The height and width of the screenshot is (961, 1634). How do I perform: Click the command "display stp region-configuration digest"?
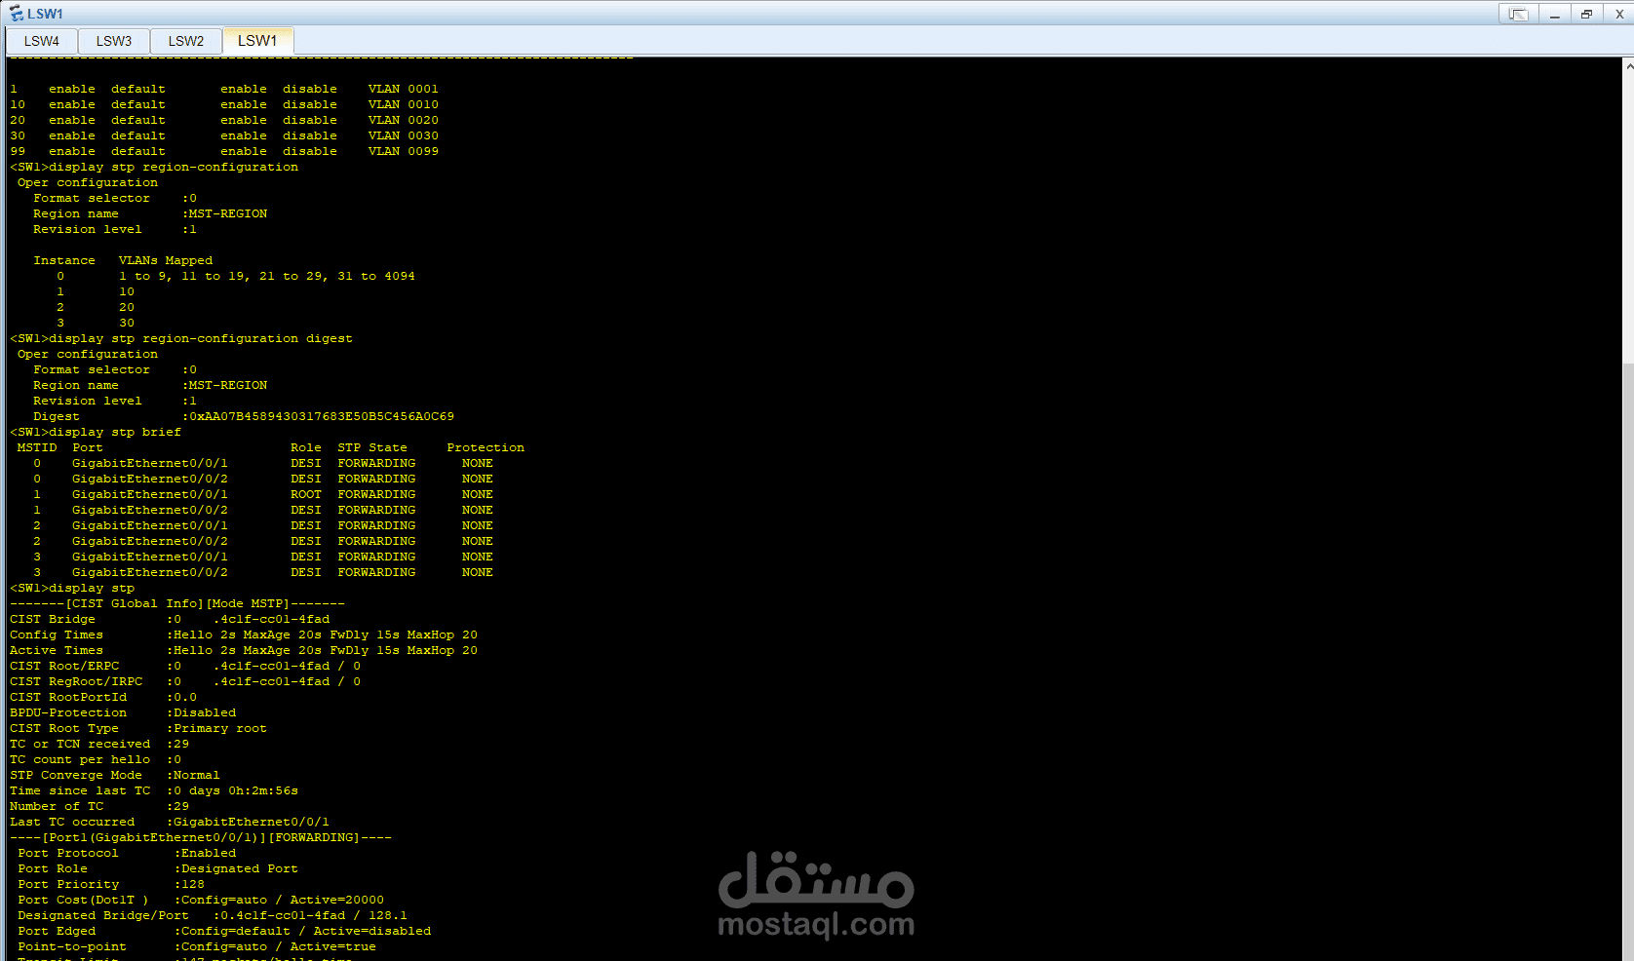click(x=201, y=338)
